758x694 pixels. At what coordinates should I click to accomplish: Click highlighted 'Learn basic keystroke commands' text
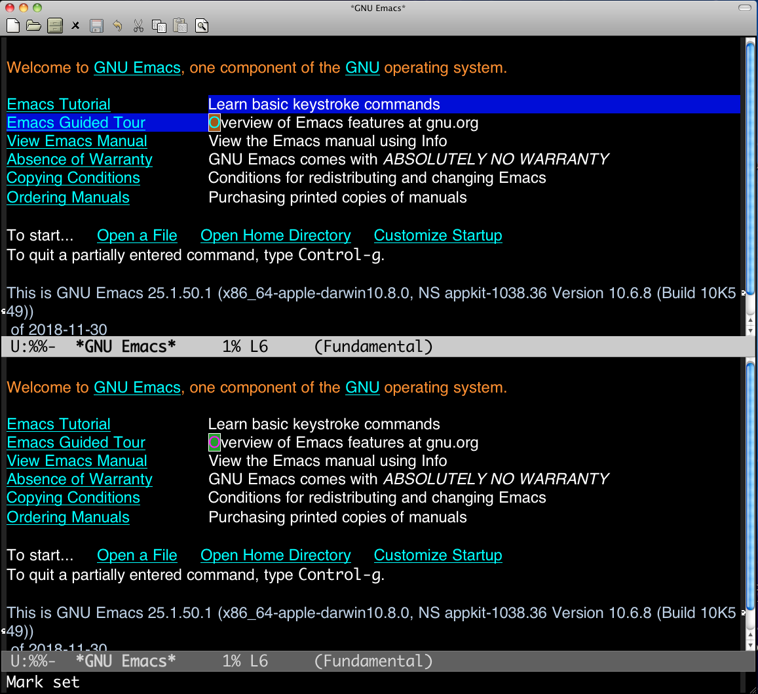point(324,104)
